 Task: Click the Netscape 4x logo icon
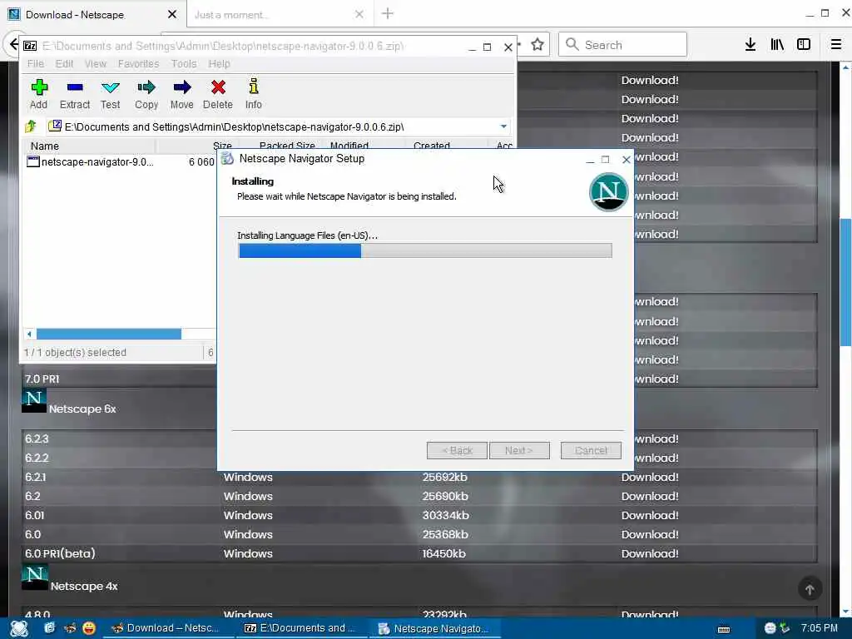click(35, 577)
